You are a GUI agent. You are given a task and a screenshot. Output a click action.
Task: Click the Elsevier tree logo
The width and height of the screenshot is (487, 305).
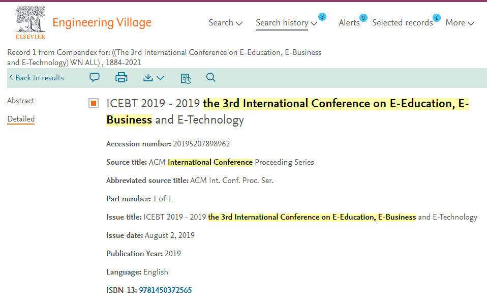pos(31,22)
